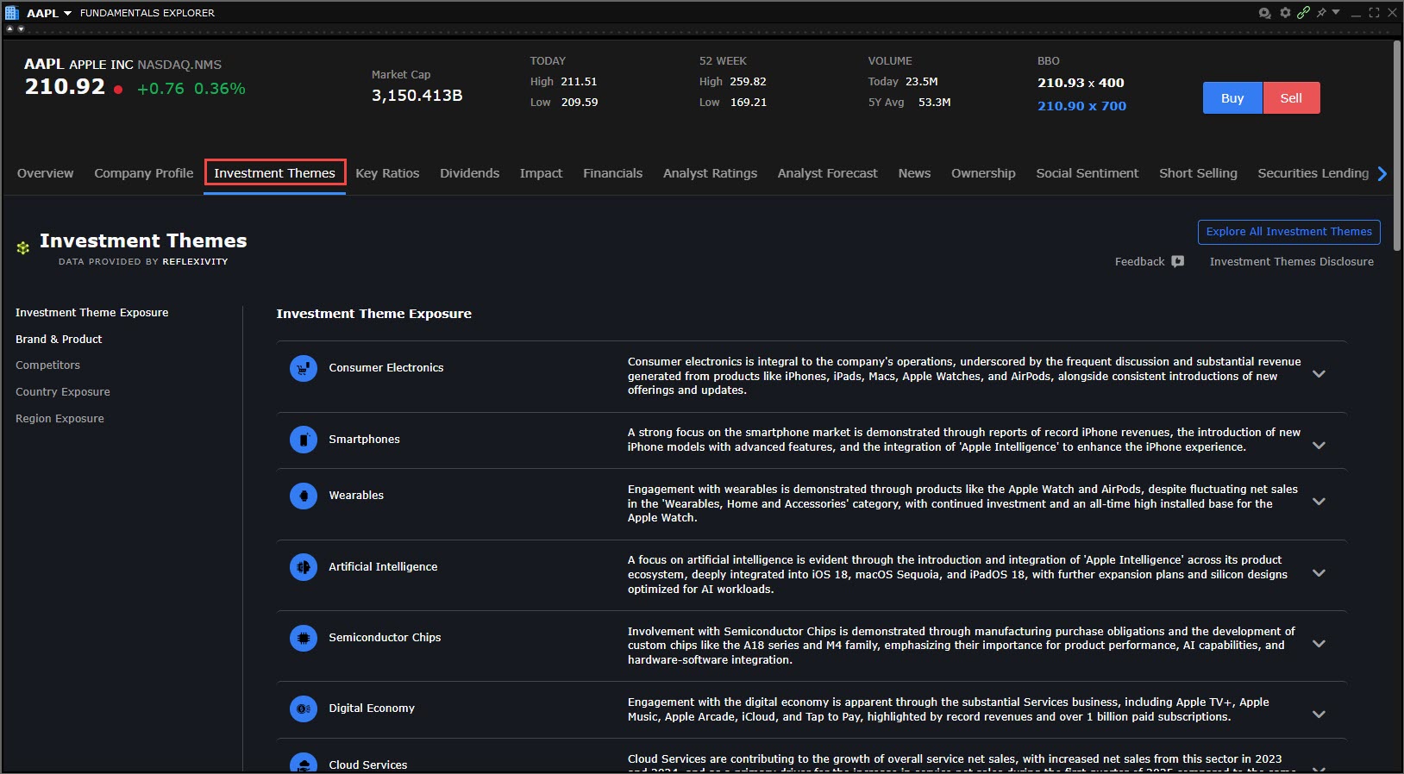Click the ask quote 210.93 x 400
This screenshot has height=774, width=1404.
1081,83
